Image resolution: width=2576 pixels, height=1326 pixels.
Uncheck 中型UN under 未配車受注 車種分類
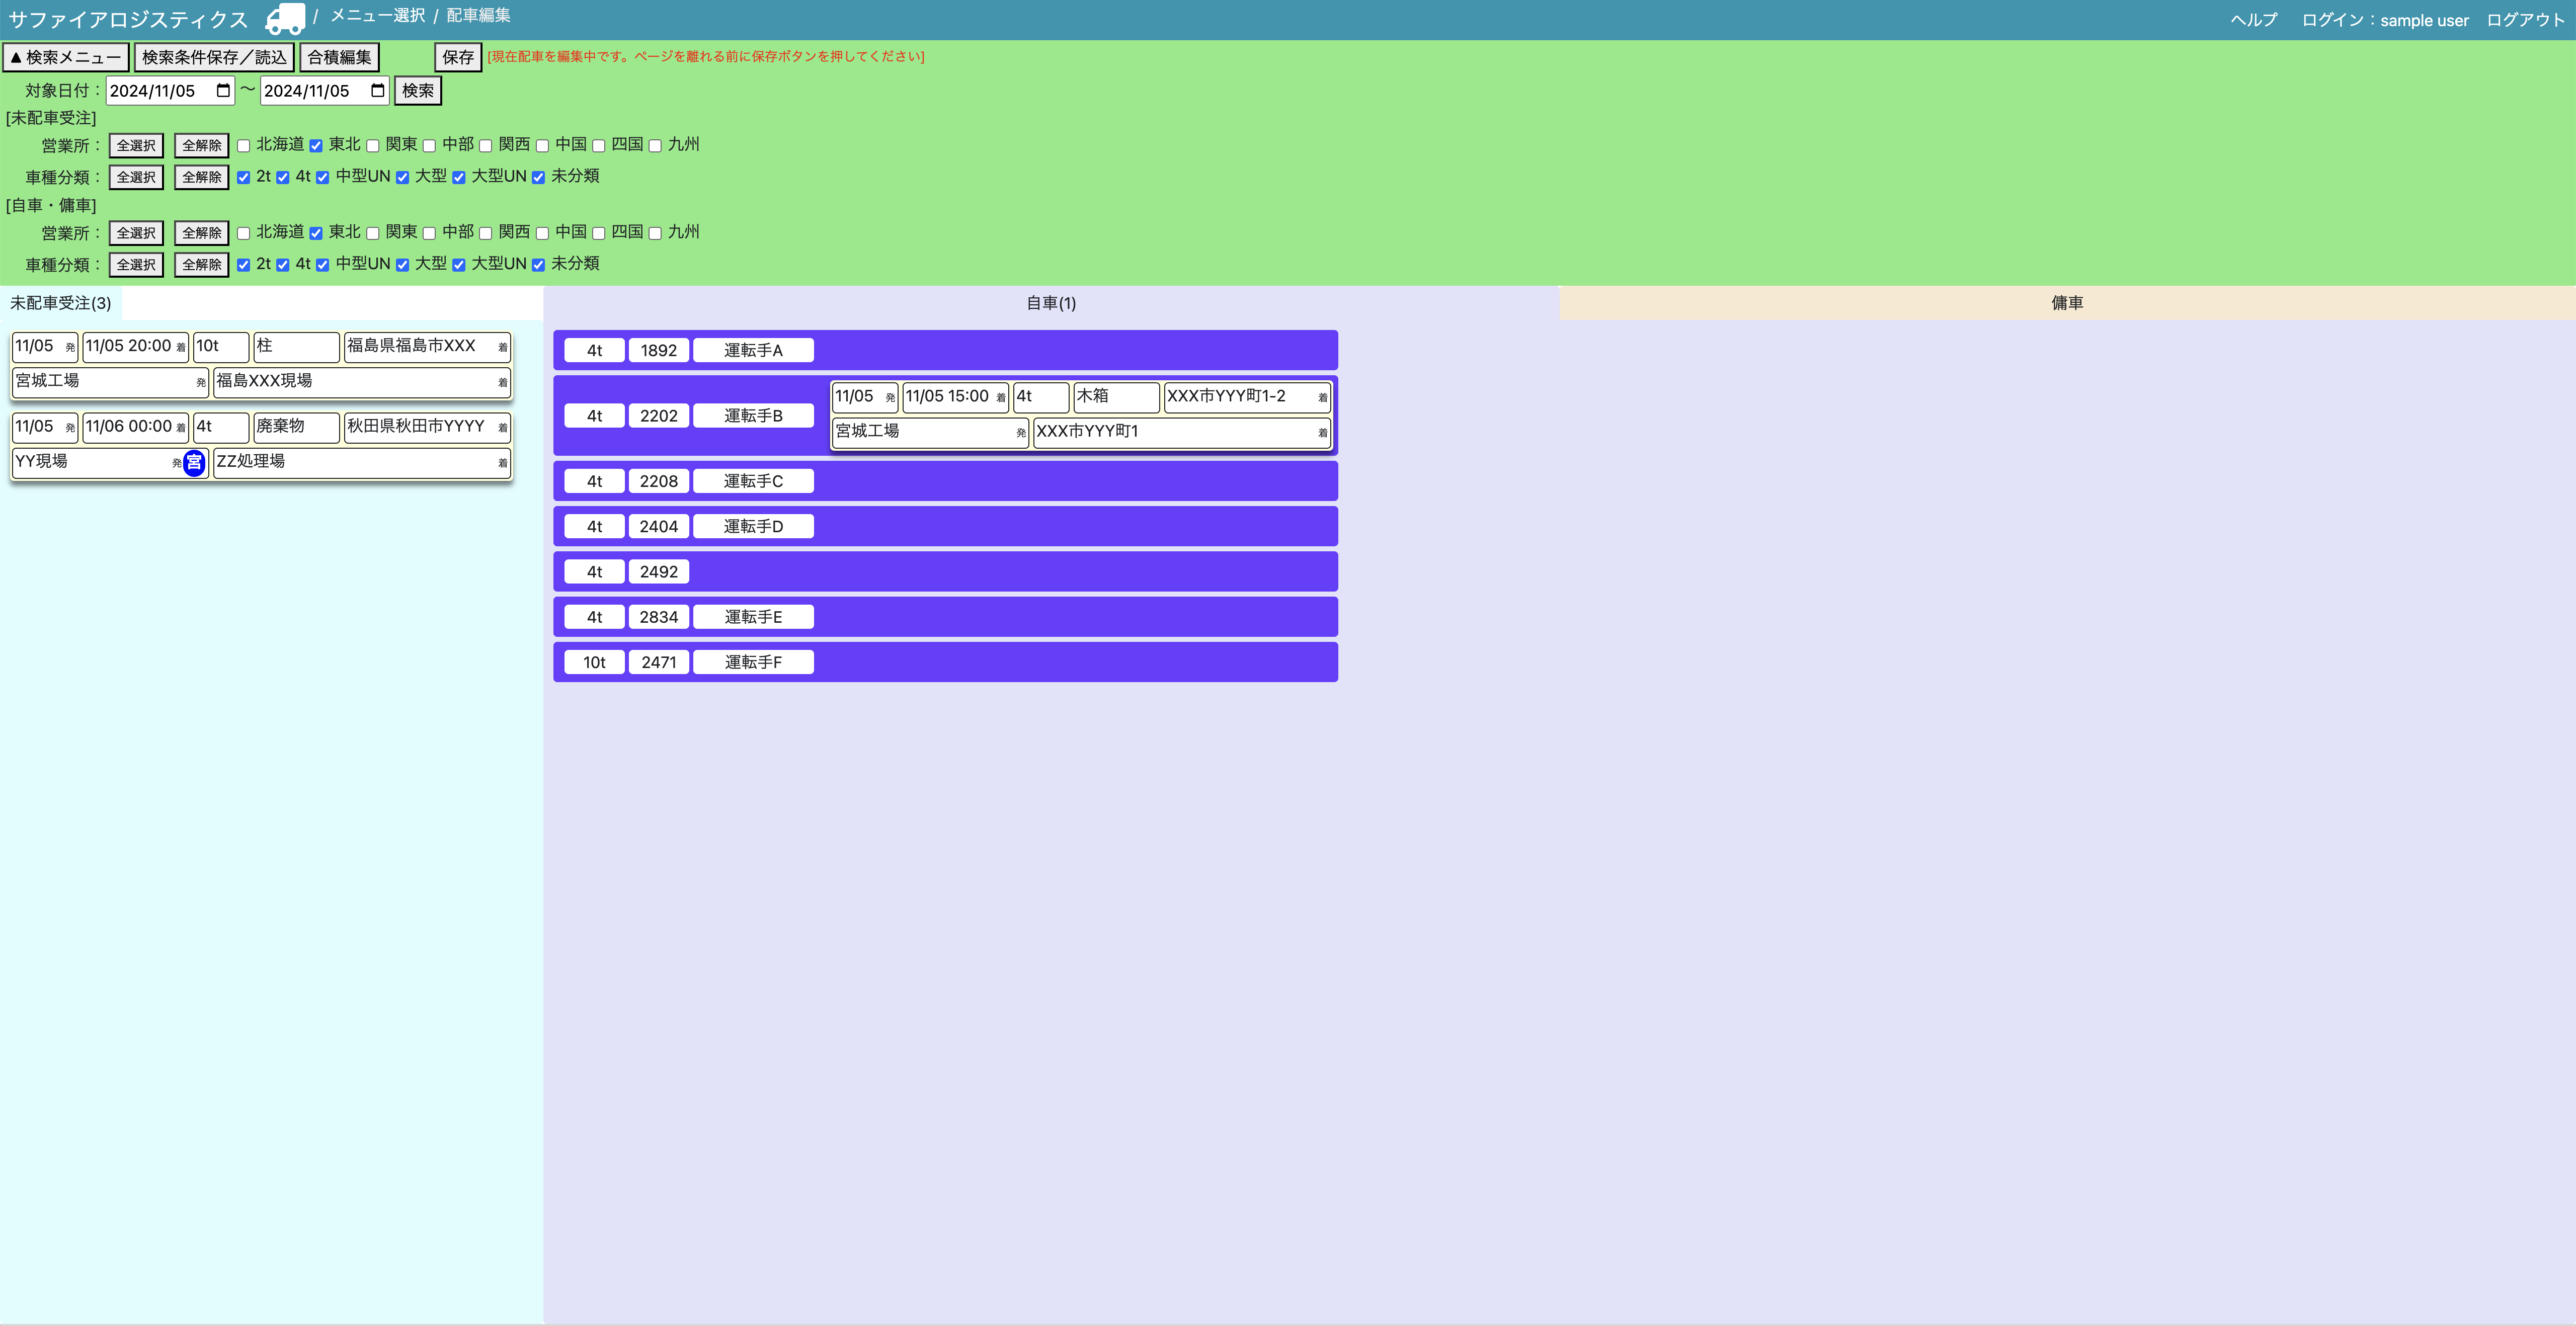point(322,177)
